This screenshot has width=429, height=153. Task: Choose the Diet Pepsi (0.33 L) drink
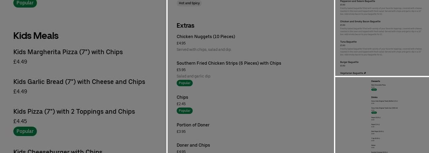click(x=378, y=132)
